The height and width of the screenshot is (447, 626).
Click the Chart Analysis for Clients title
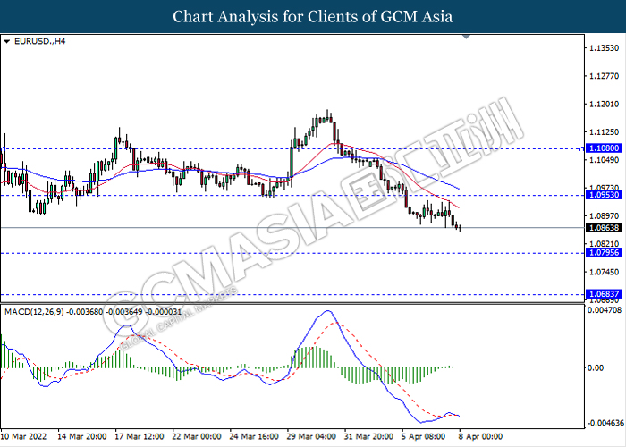tap(313, 17)
